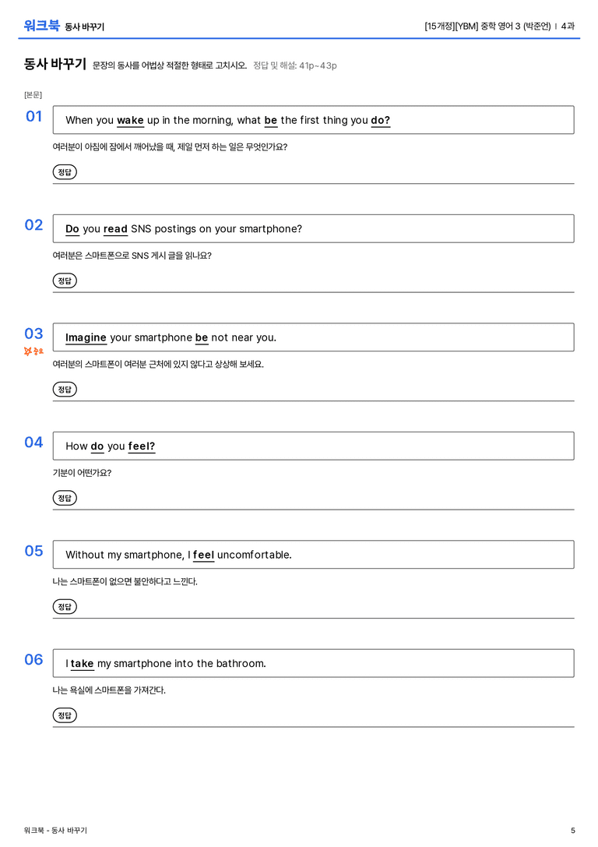Click the sentence box for question 05

[313, 554]
